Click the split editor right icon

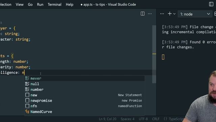(x=142, y=14)
